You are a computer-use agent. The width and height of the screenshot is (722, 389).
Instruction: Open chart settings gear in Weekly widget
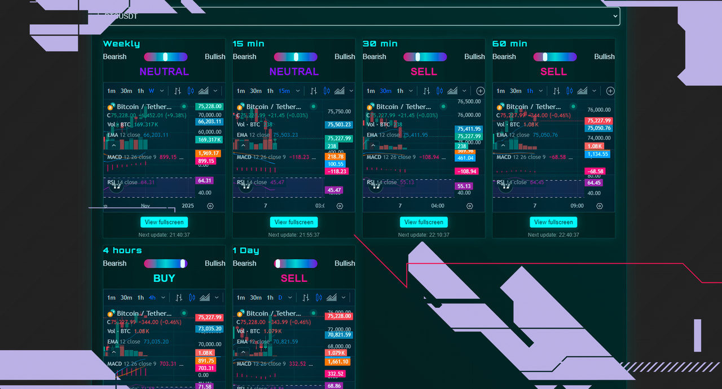click(x=210, y=206)
